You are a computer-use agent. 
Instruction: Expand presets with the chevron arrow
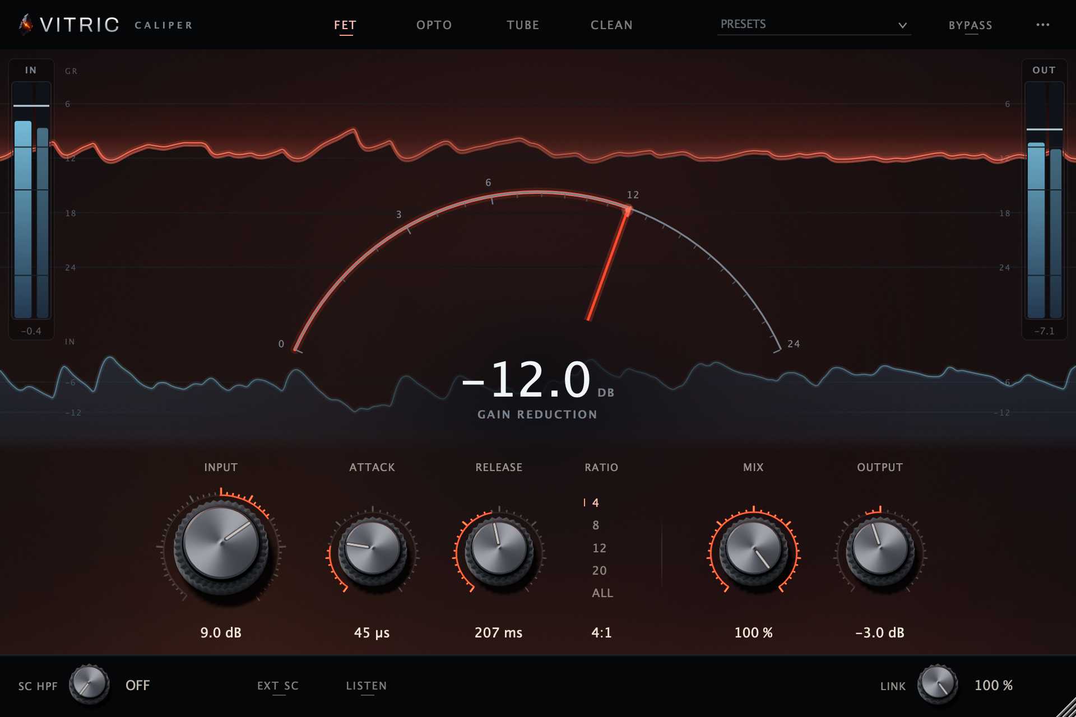coord(902,25)
